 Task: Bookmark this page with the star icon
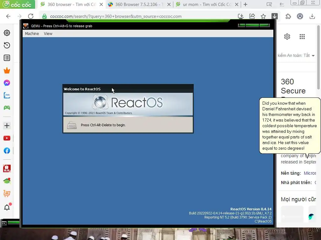click(x=263, y=16)
